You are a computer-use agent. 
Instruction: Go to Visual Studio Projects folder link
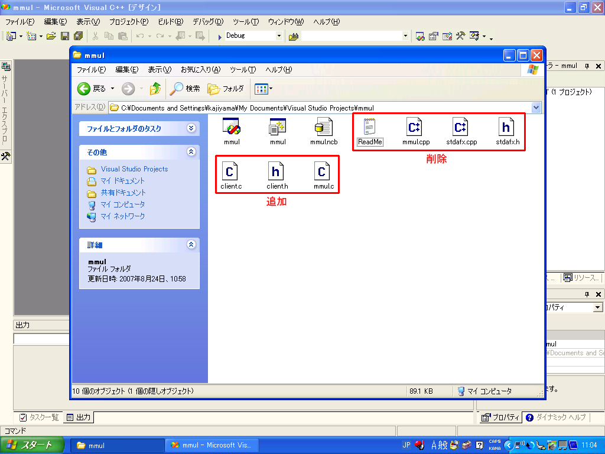click(x=134, y=169)
